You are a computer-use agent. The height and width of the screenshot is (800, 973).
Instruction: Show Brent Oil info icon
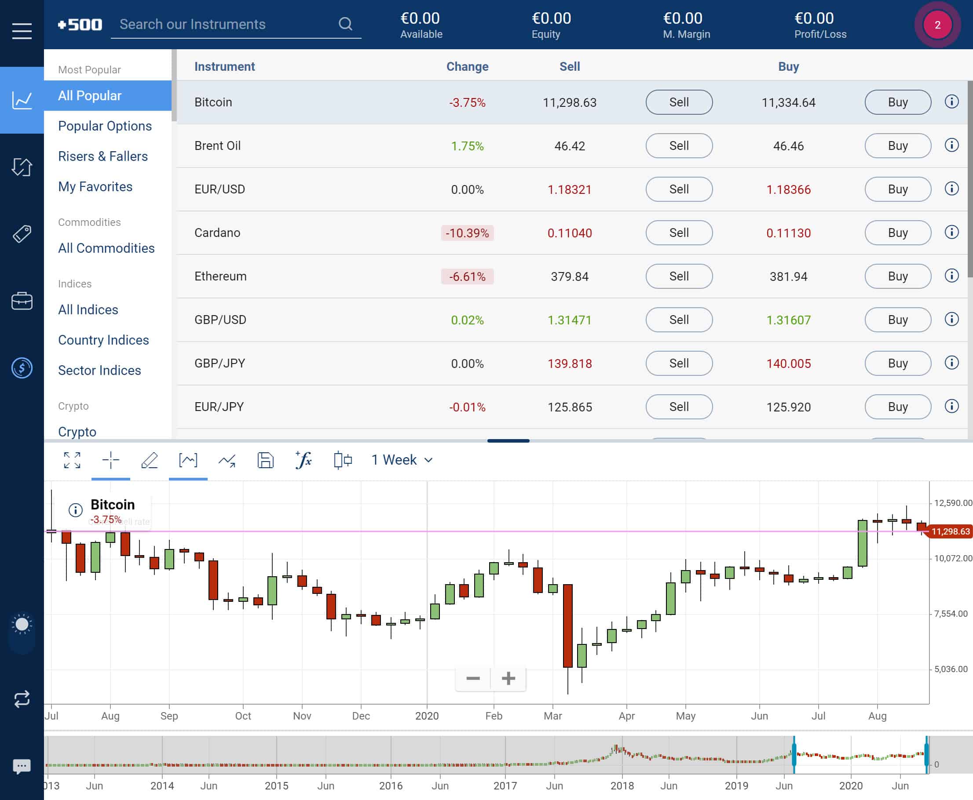pos(952,145)
